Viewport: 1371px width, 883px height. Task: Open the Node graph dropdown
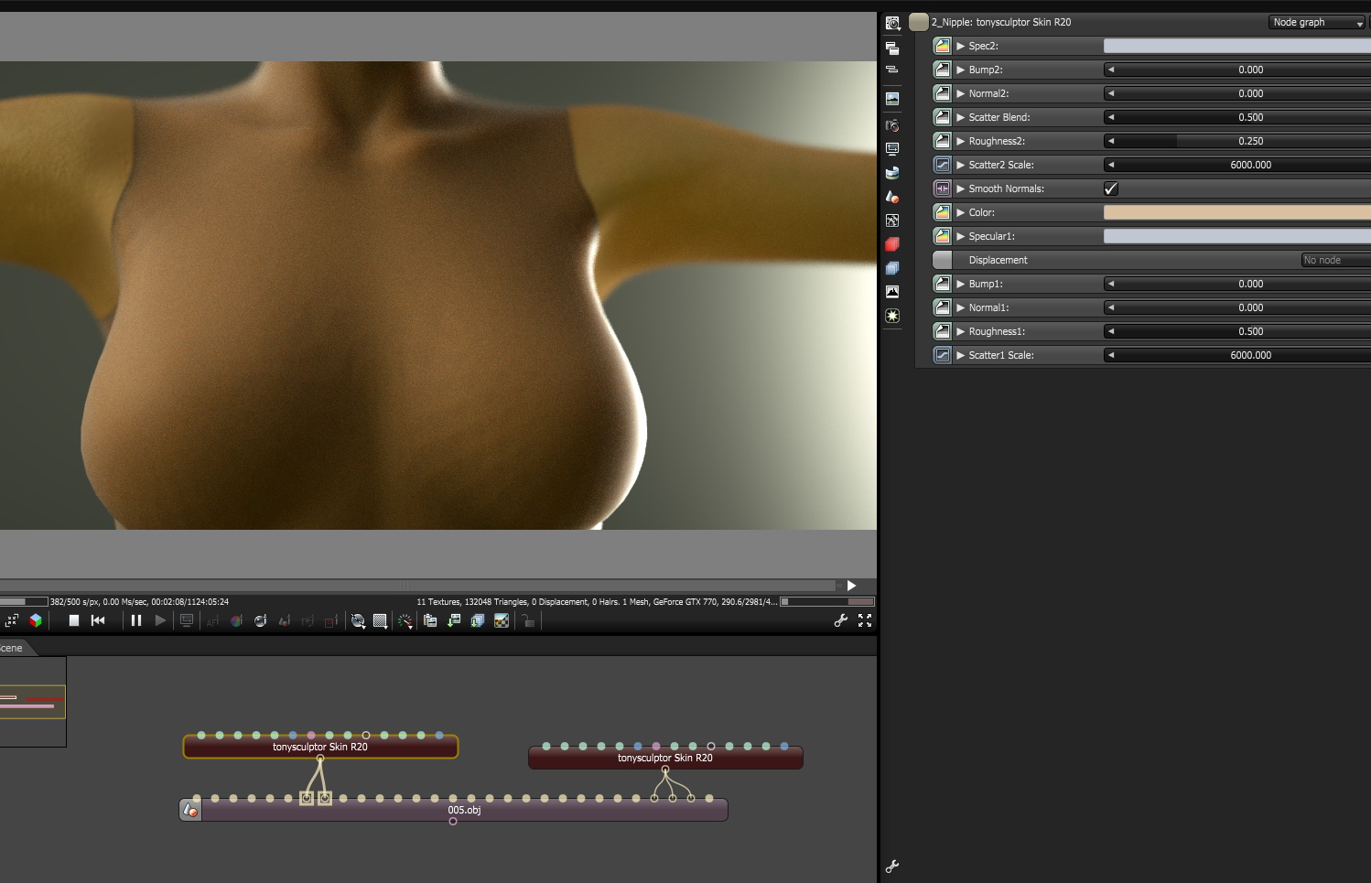pyautogui.click(x=1317, y=22)
